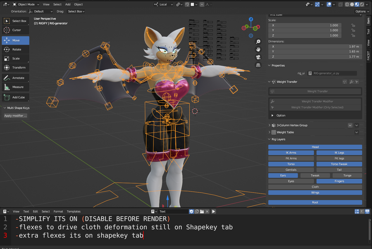Click the viewport zoom magnifier icon

point(258,42)
